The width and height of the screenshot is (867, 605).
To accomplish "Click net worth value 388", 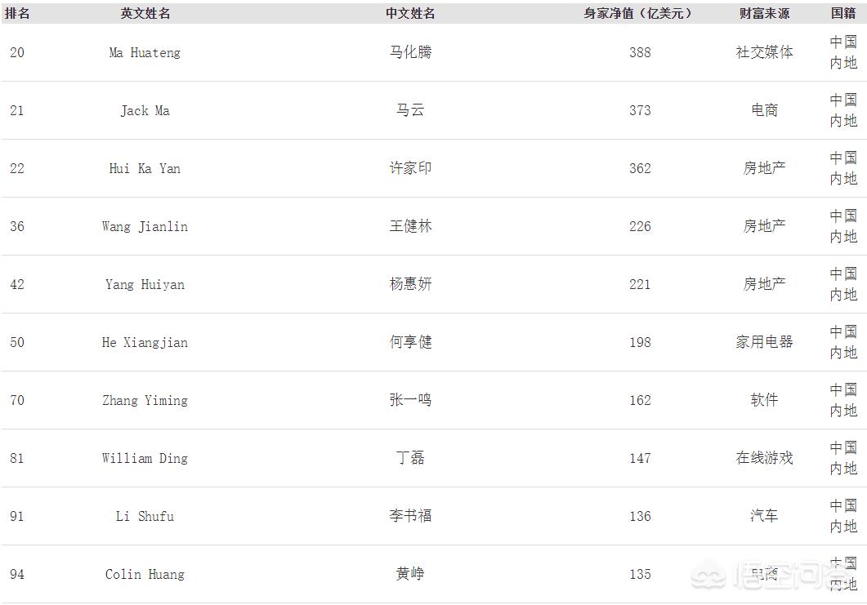I will tap(640, 52).
